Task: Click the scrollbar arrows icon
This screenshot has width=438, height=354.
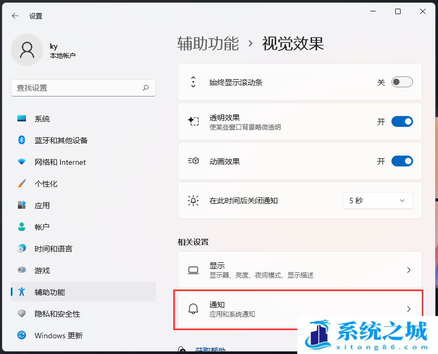Action: (193, 82)
